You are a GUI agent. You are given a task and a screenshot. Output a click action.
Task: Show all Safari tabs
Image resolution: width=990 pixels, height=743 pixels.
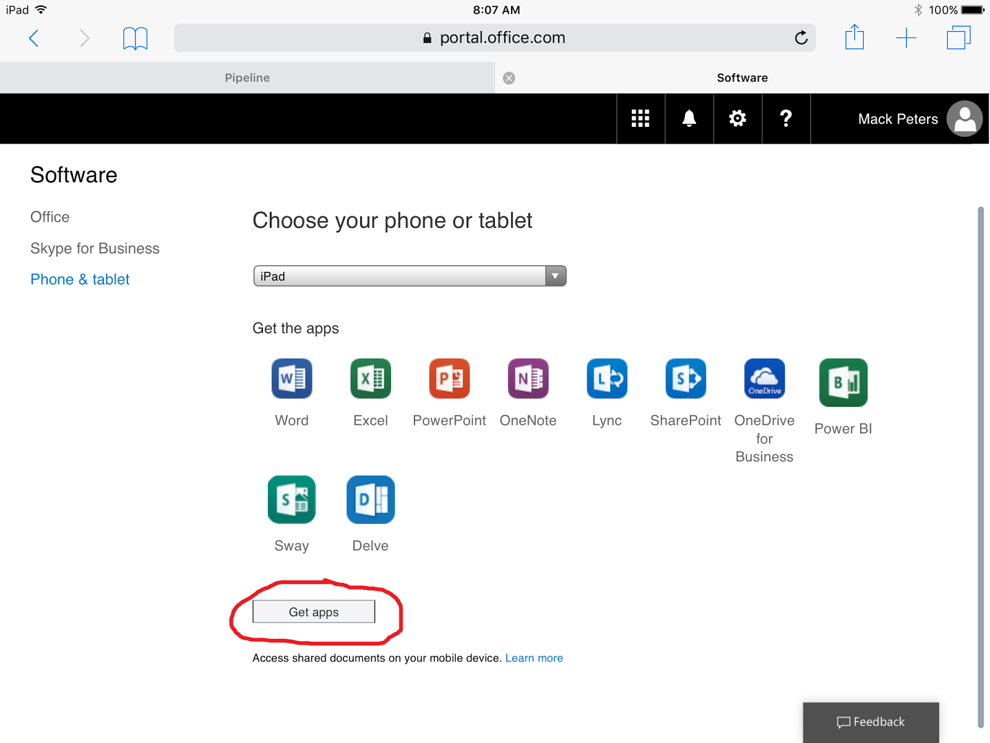(958, 37)
